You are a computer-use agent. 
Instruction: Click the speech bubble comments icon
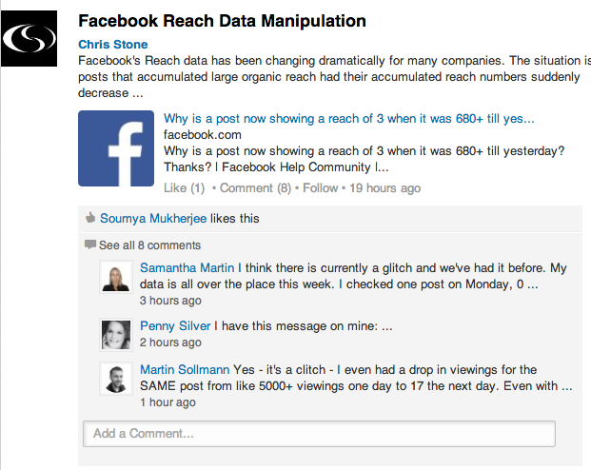tap(90, 245)
